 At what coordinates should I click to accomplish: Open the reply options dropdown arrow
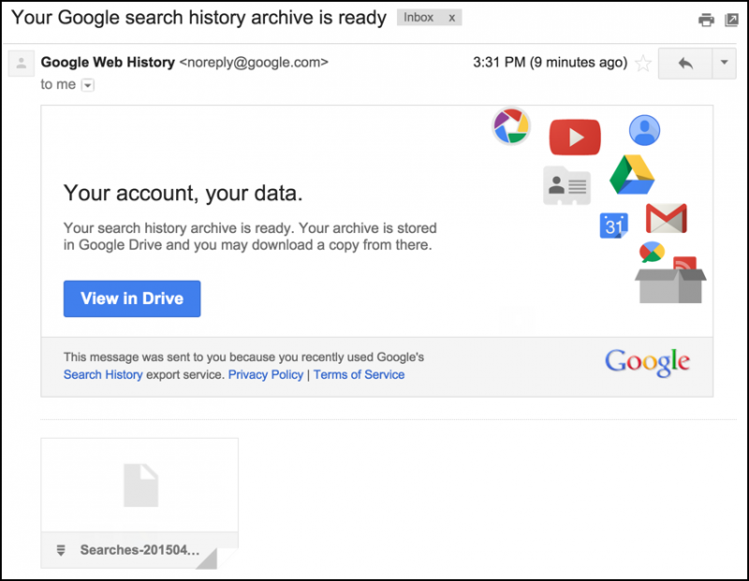pyautogui.click(x=725, y=64)
